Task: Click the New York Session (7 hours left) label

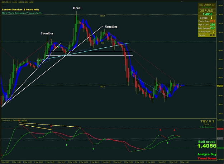Action: point(22,13)
